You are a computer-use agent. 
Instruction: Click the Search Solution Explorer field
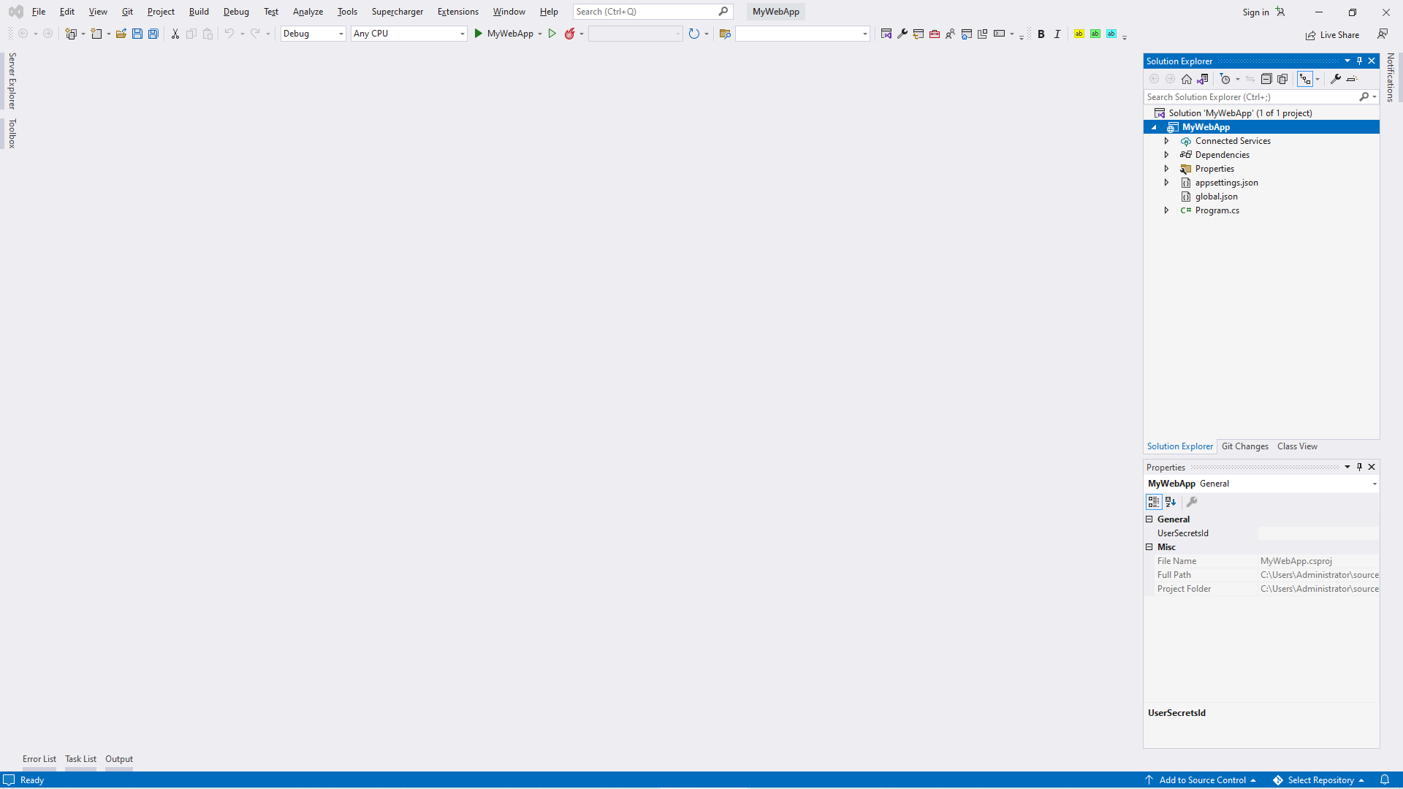coord(1250,96)
